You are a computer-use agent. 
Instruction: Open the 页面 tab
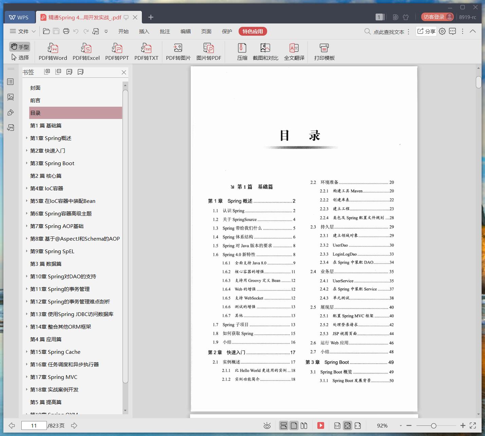206,31
